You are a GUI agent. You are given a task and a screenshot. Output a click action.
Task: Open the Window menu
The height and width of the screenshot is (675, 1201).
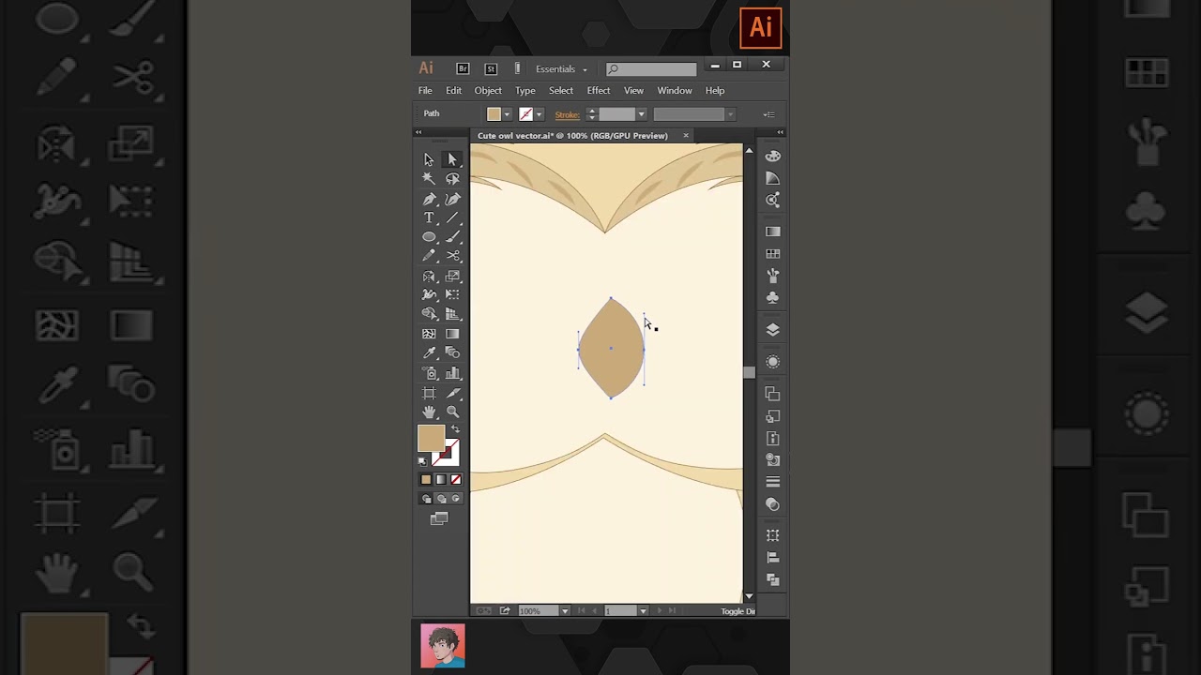pos(675,91)
